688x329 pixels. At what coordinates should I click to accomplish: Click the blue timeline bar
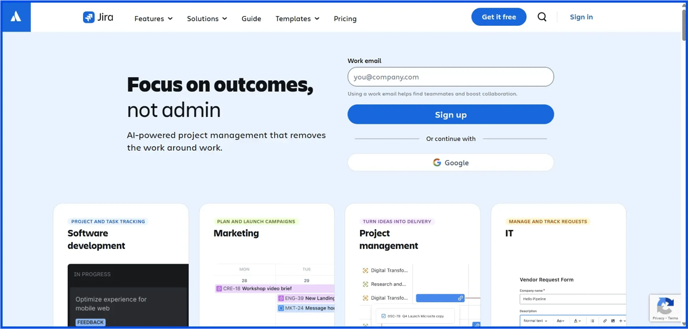click(x=440, y=298)
